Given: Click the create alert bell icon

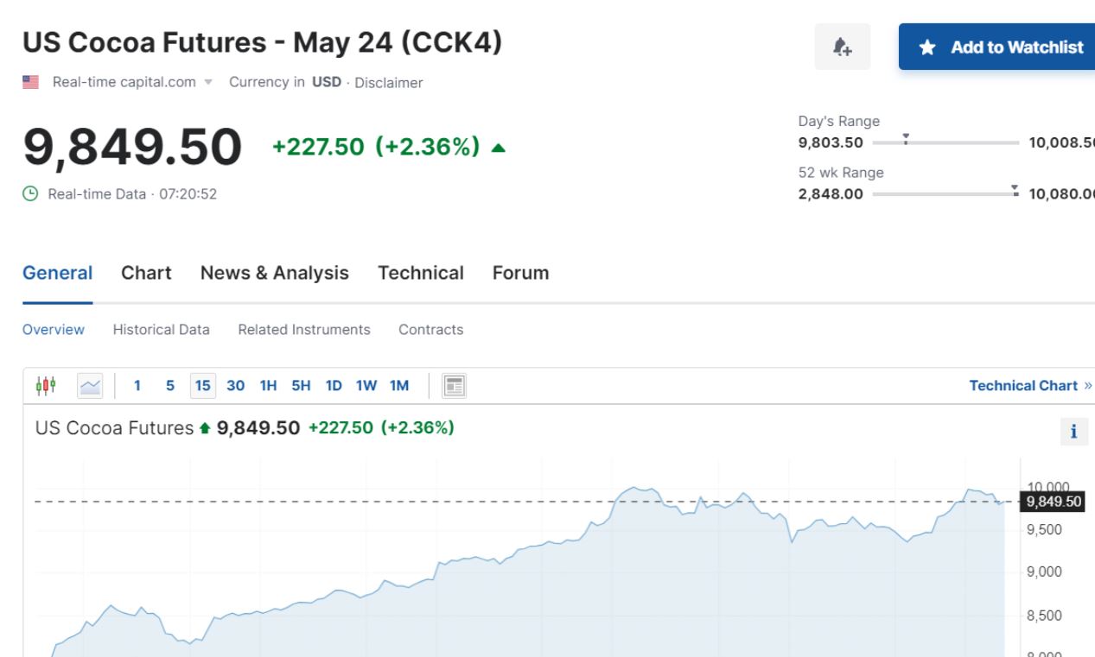Looking at the screenshot, I should (x=842, y=47).
